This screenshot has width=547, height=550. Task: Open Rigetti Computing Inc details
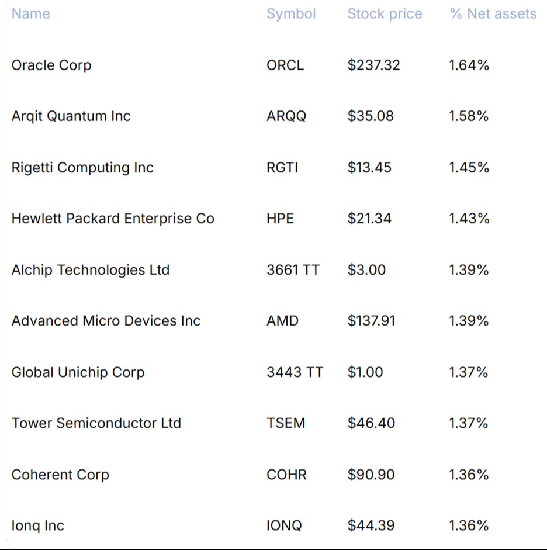click(82, 168)
